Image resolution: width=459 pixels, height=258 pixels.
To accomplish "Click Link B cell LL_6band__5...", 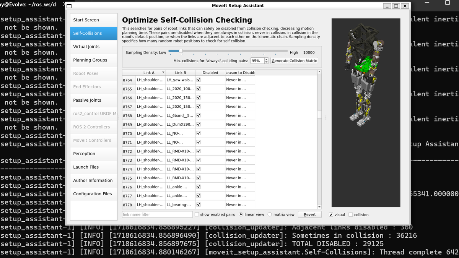I will (181, 116).
